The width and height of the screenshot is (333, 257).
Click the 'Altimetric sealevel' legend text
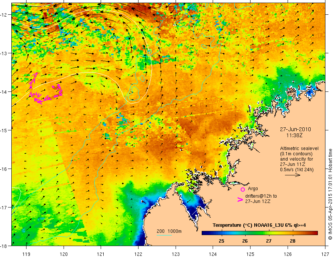299,149
